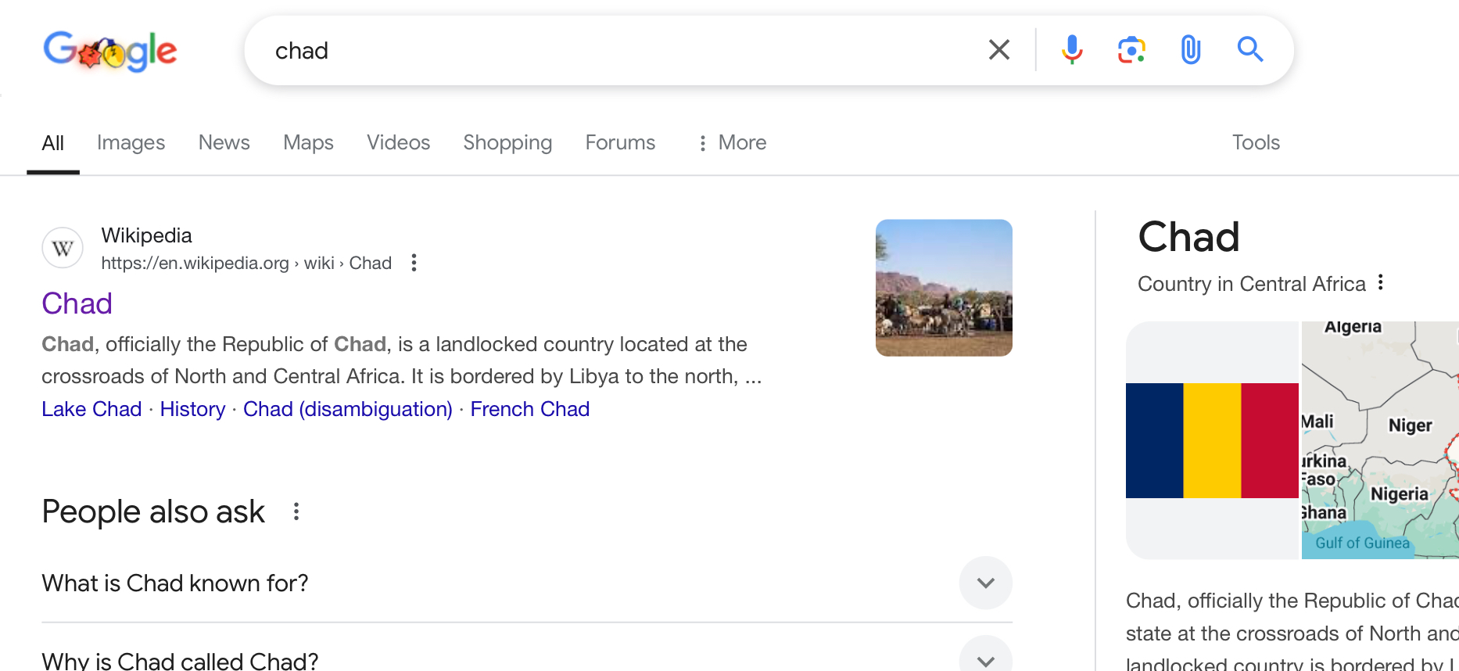The width and height of the screenshot is (1459, 671).
Task: Click the Tools button
Action: coord(1256,142)
